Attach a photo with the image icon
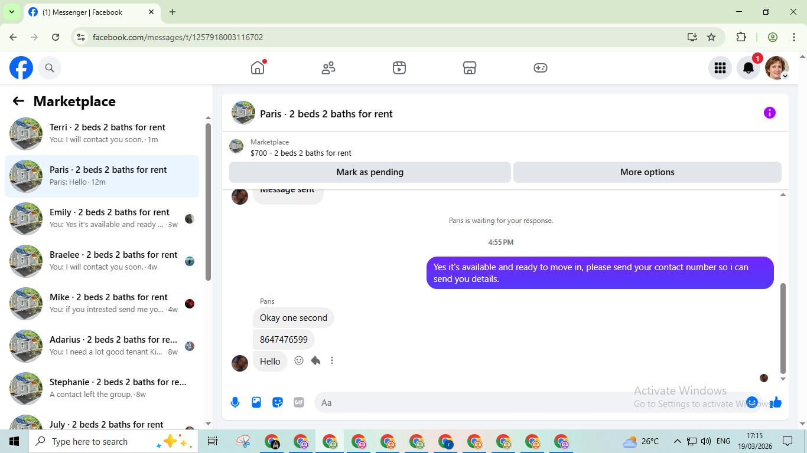The height and width of the screenshot is (453, 807). click(x=256, y=402)
